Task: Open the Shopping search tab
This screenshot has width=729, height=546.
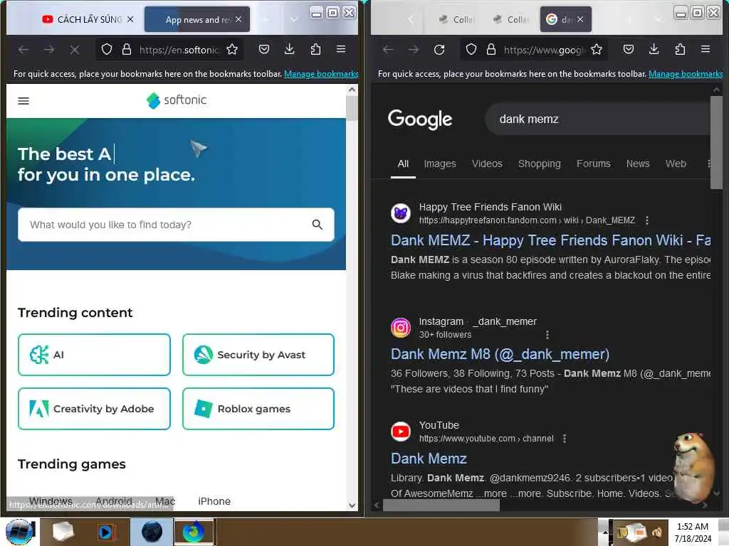Action: (540, 164)
